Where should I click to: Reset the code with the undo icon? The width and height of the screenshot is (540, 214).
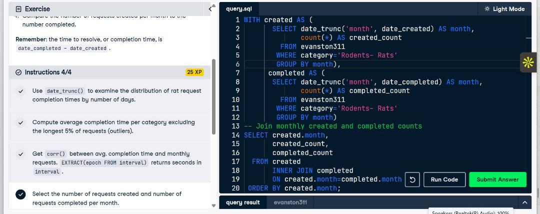(412, 179)
